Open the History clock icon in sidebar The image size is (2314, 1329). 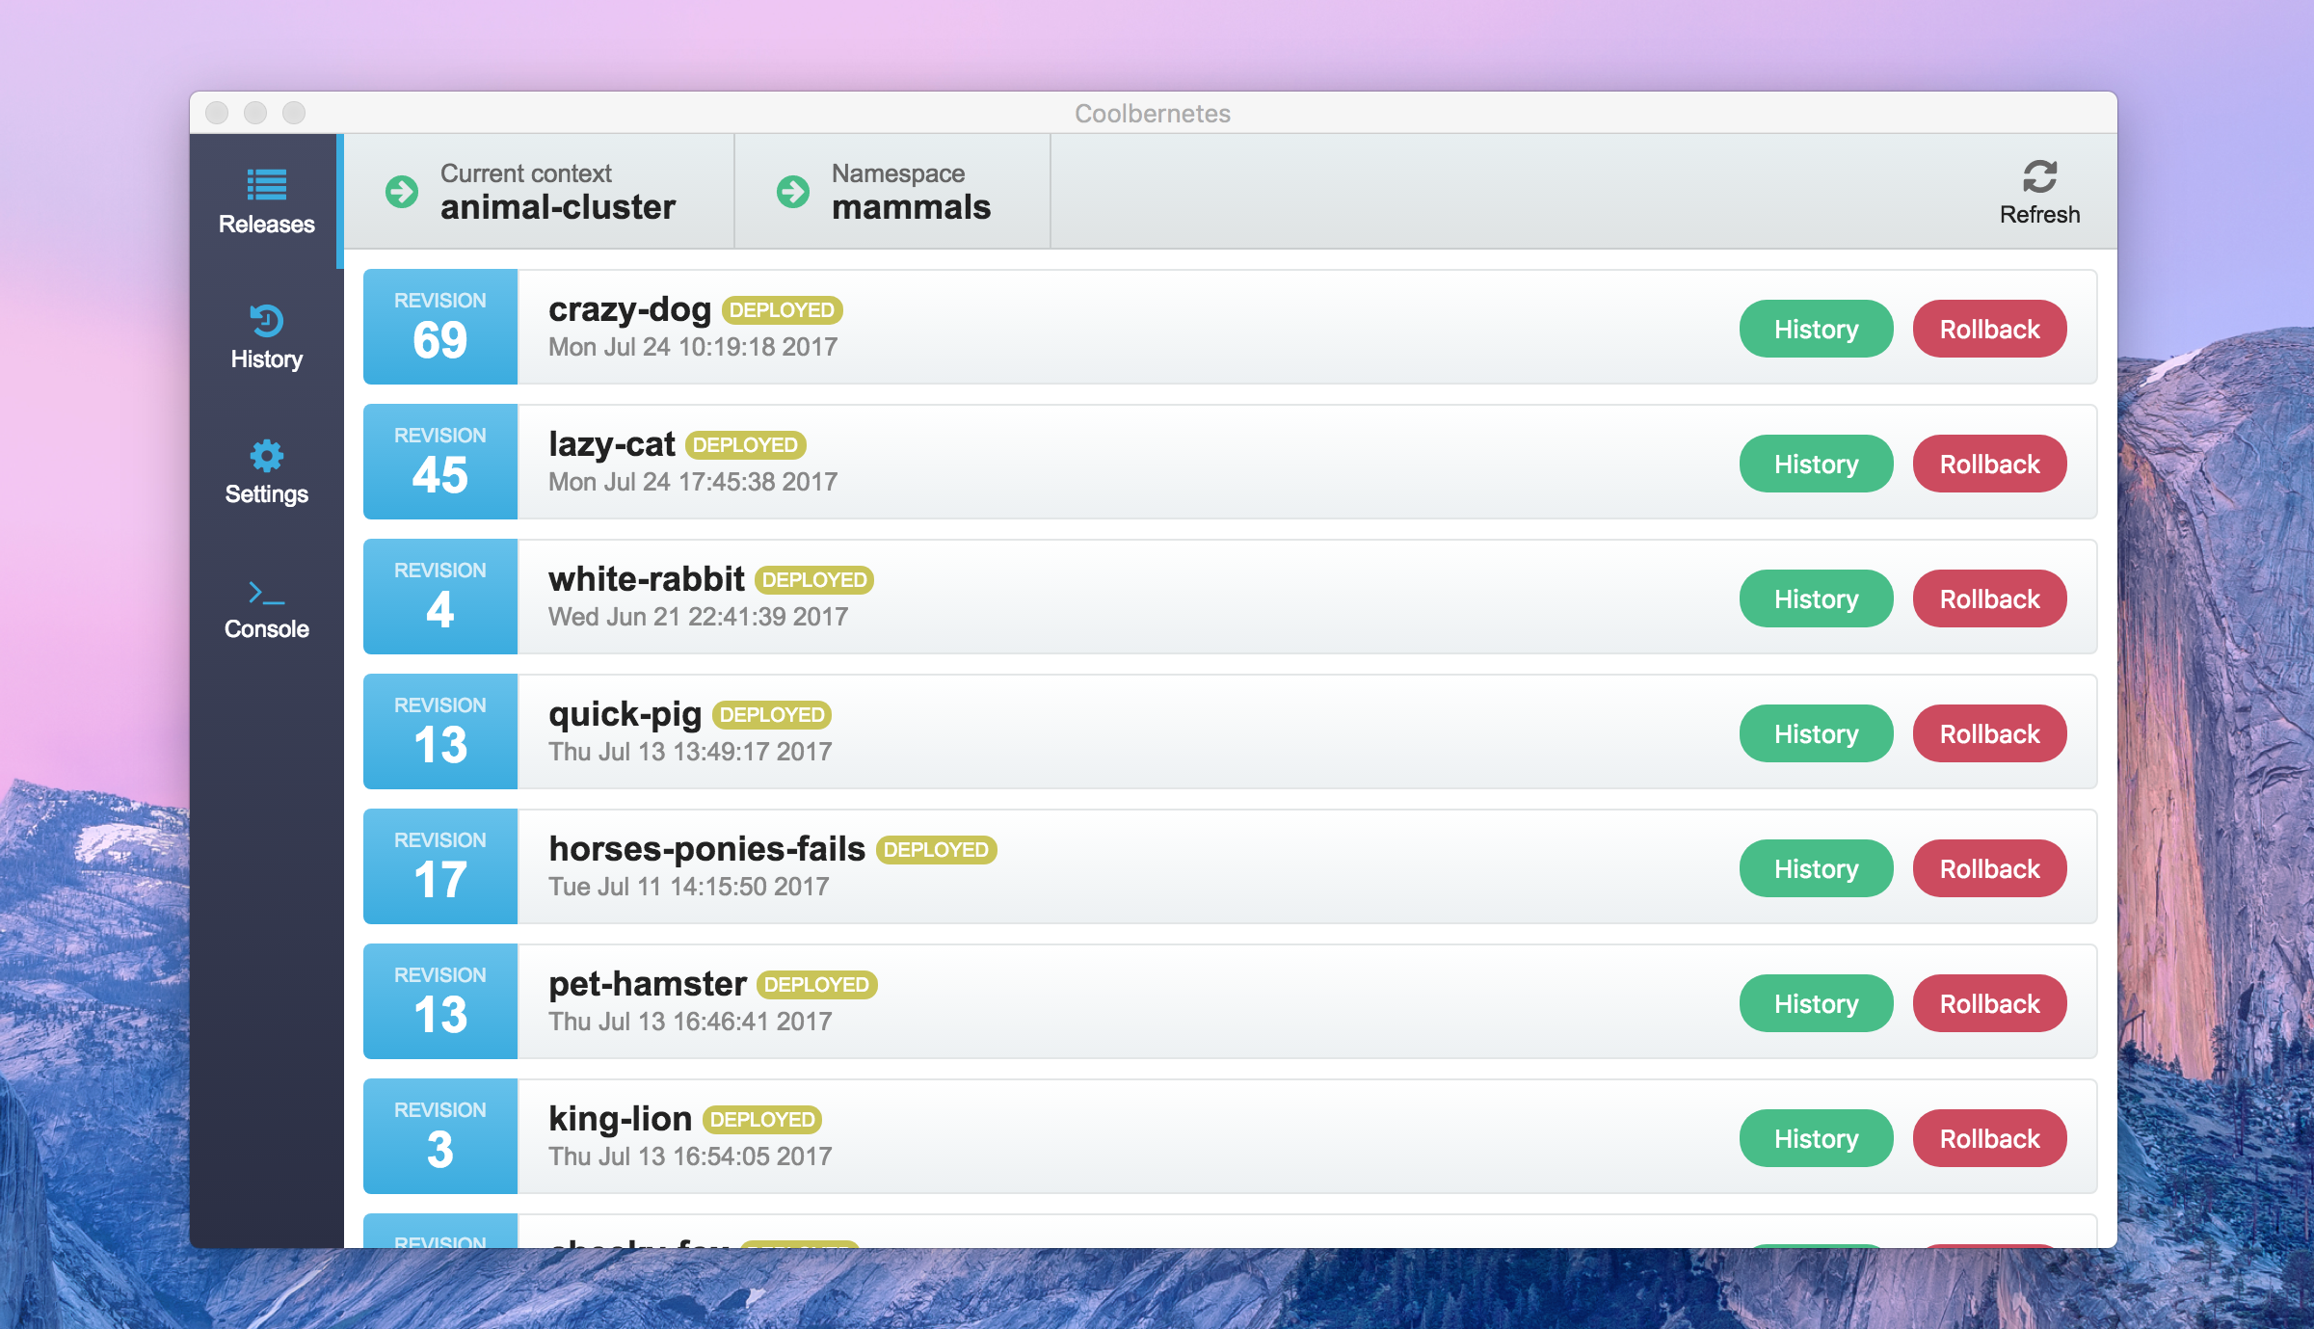(266, 321)
